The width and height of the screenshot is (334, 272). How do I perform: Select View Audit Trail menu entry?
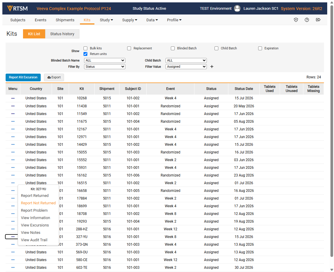(34, 240)
